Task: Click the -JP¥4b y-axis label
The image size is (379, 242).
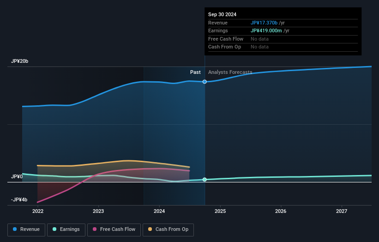Action: (x=19, y=200)
